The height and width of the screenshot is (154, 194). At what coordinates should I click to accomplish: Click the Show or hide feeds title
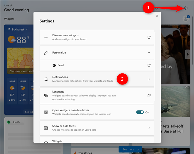coord(64,126)
